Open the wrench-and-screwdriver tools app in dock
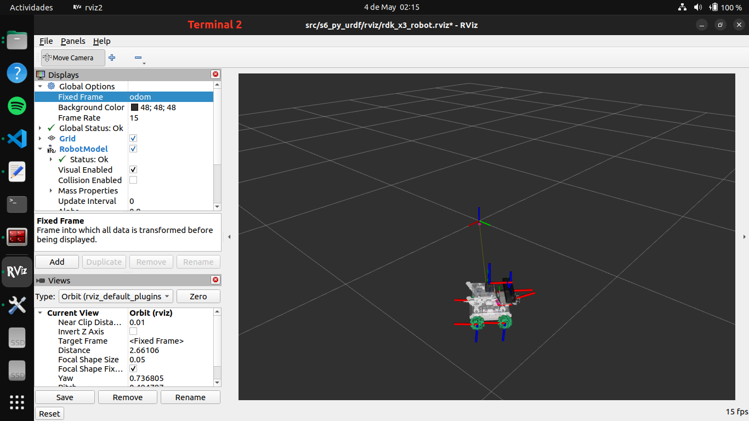The width and height of the screenshot is (749, 421). (17, 305)
